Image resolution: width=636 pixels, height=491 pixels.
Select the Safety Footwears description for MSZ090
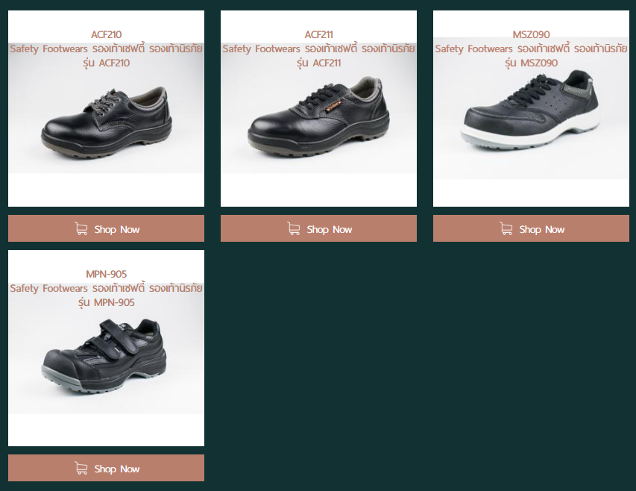pos(532,56)
